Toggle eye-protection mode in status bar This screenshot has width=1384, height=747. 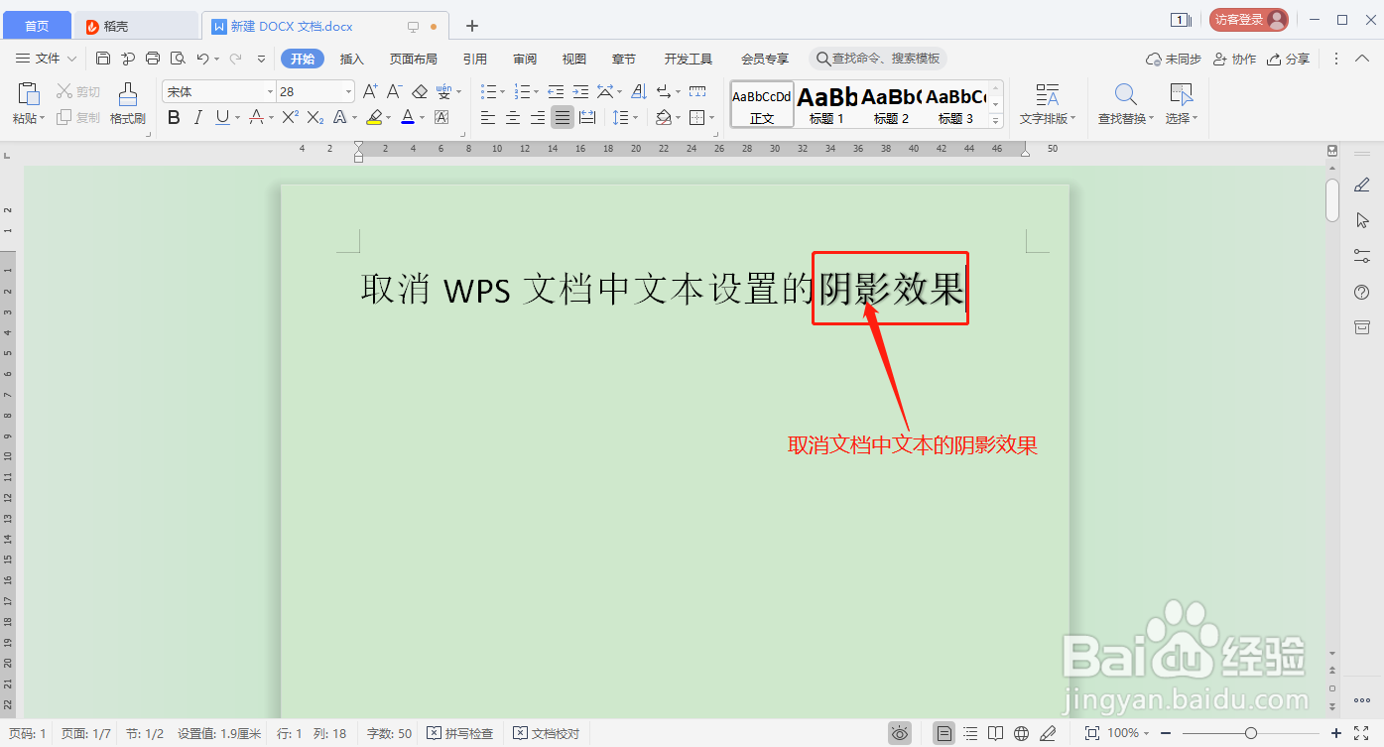click(900, 733)
